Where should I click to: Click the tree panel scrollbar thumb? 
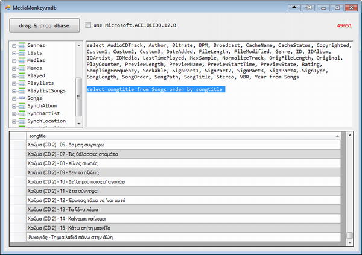coord(78,96)
